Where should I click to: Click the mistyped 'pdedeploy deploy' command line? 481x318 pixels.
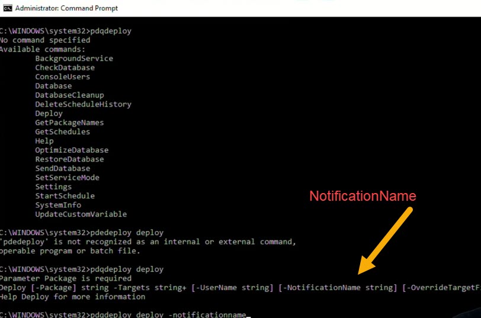point(82,233)
